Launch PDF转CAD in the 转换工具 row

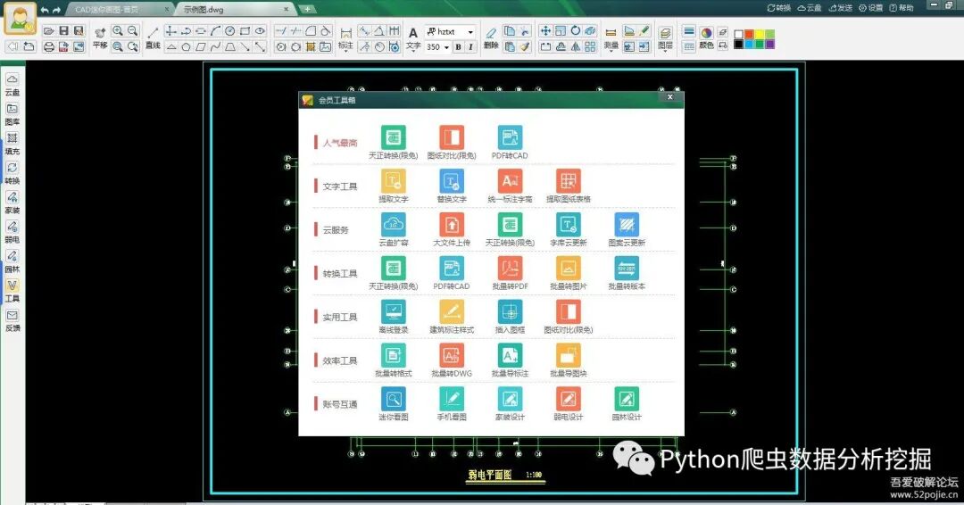(x=452, y=273)
